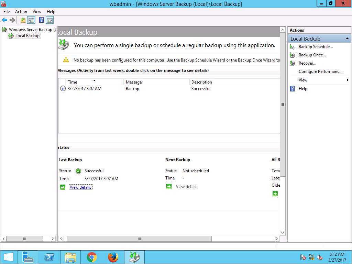The height and width of the screenshot is (264, 352).
Task: Click the Description column header
Action: [x=234, y=82]
